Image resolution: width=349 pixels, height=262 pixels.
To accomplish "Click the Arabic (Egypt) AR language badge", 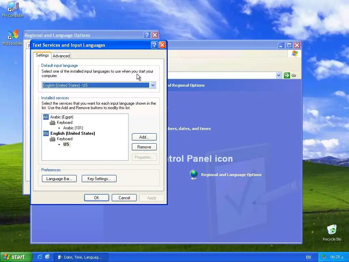I will click(x=46, y=117).
